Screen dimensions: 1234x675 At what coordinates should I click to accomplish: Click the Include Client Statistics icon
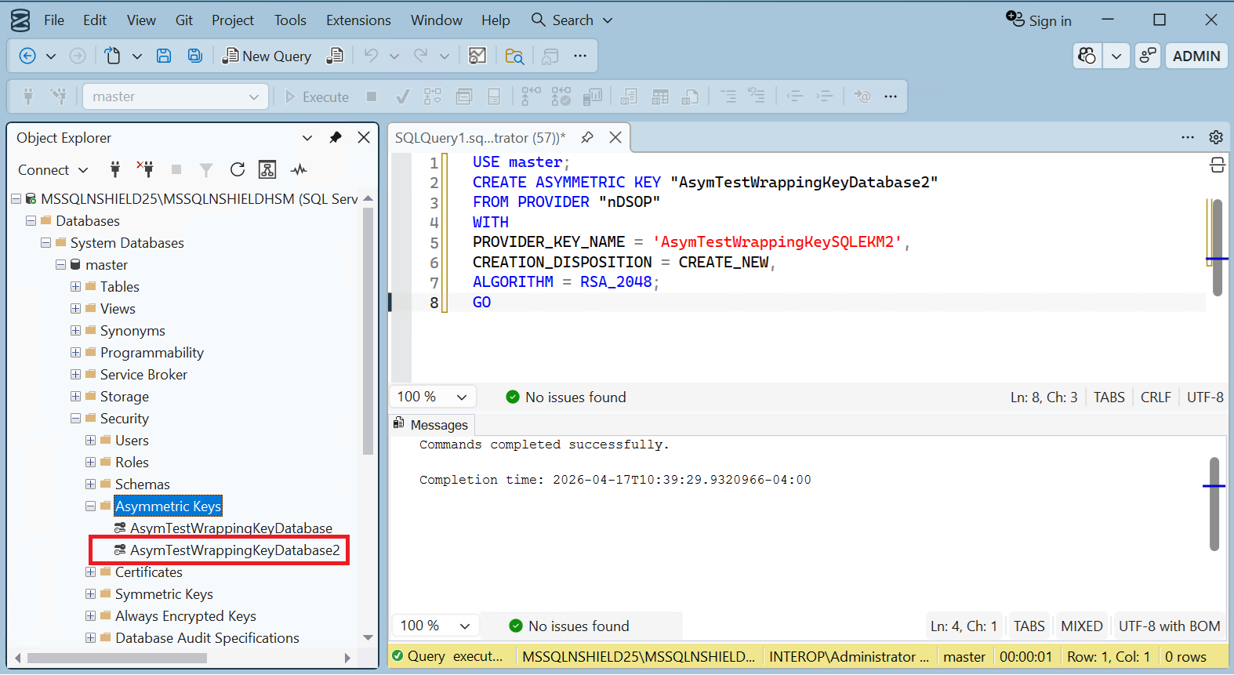point(593,96)
